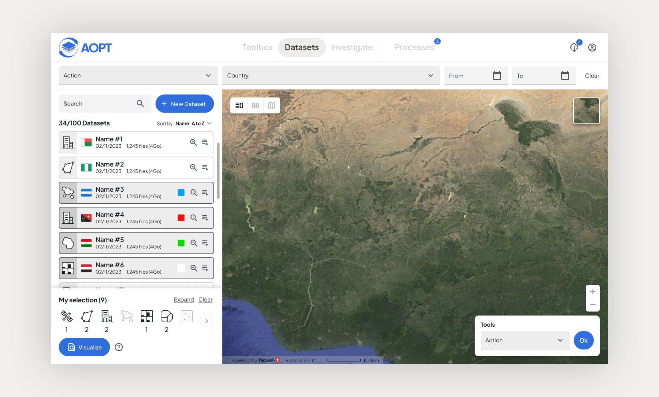Zoom to dataset Name #1 with magnifier
This screenshot has width=659, height=397.
tap(194, 142)
